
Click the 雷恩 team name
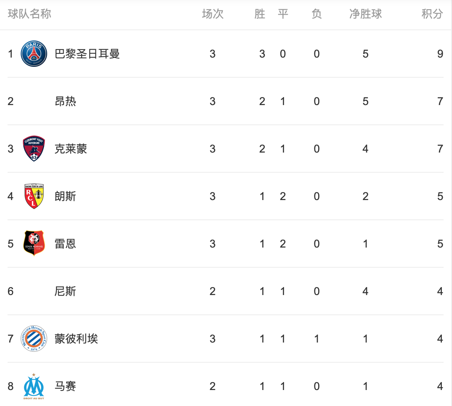[65, 244]
